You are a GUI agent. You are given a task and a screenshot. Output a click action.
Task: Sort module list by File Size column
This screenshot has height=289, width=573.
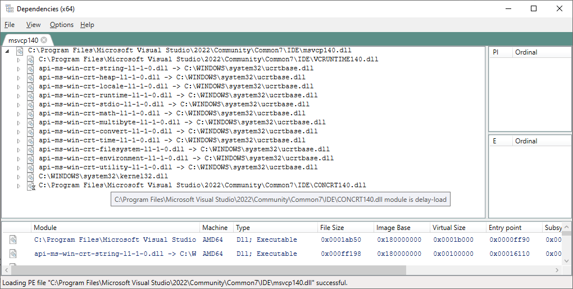[345, 228]
